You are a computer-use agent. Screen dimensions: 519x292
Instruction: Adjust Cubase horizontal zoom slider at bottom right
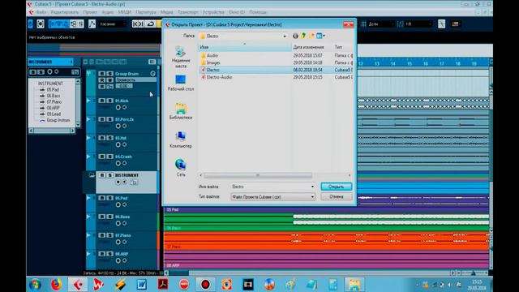474,273
